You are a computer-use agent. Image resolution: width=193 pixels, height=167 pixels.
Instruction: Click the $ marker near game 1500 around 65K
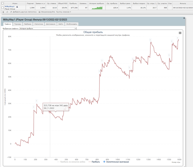(x=169, y=55)
